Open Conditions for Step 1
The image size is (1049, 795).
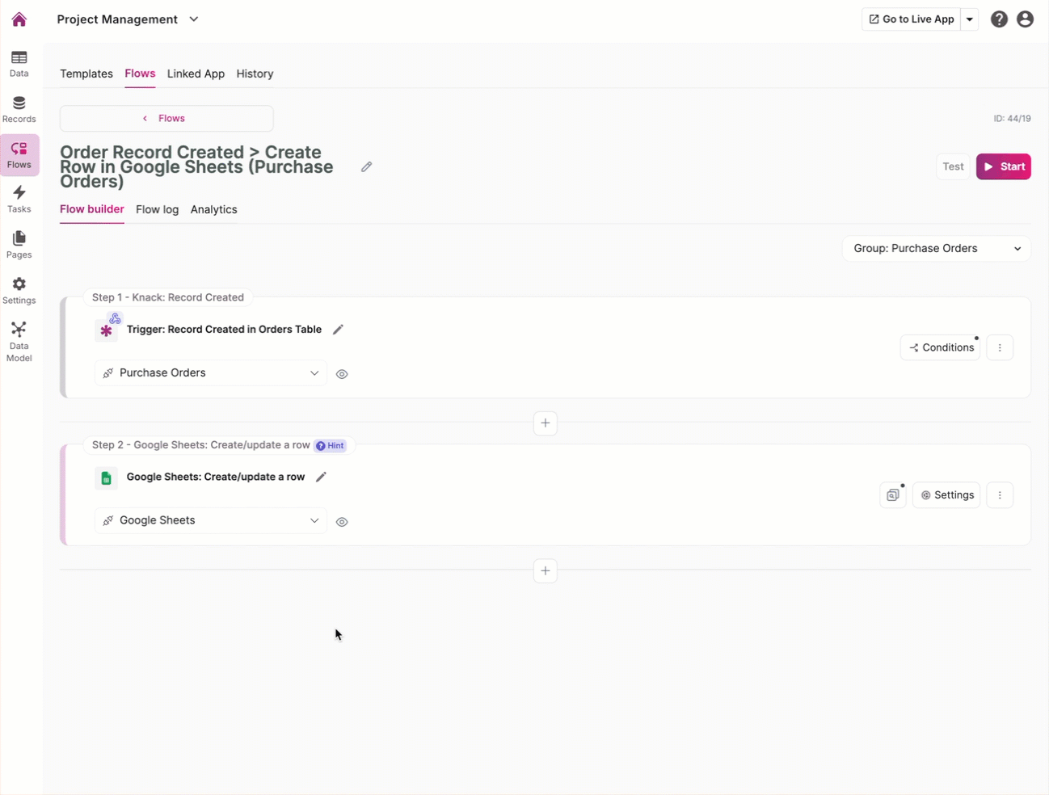(940, 347)
